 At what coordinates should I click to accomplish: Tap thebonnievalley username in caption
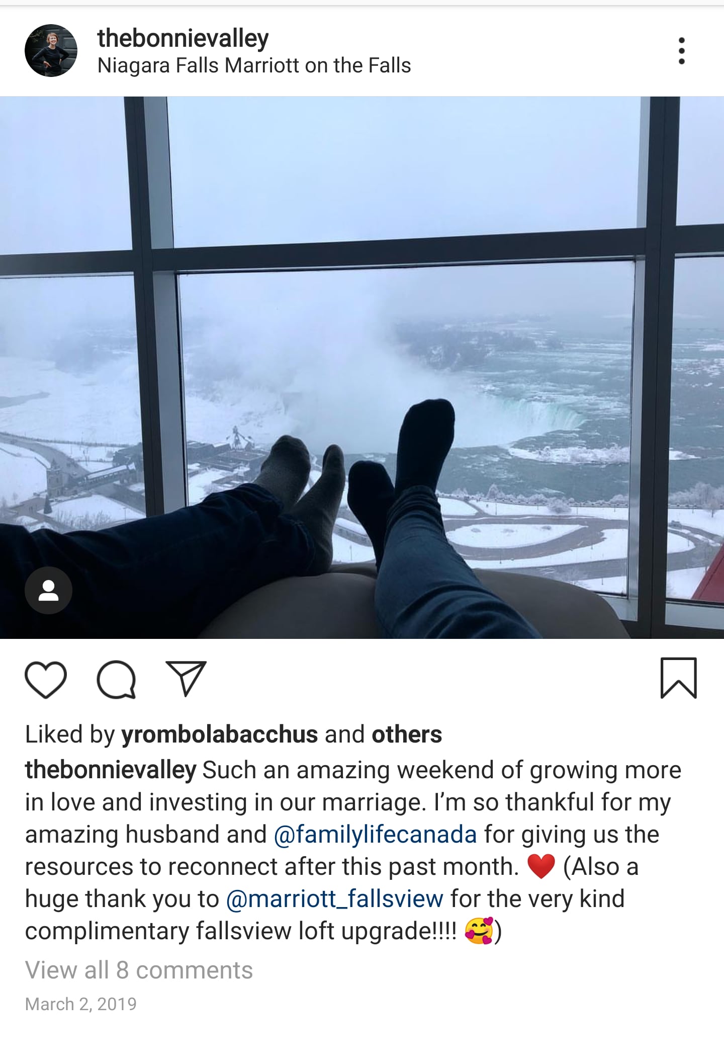pyautogui.click(x=111, y=770)
